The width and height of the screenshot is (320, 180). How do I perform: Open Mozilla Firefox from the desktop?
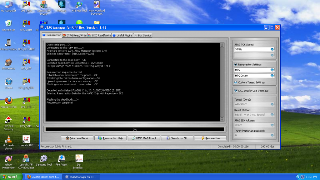(x=8, y=103)
